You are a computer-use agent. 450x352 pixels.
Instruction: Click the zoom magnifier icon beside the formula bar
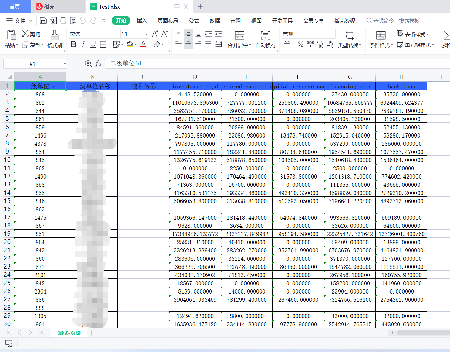click(x=89, y=64)
